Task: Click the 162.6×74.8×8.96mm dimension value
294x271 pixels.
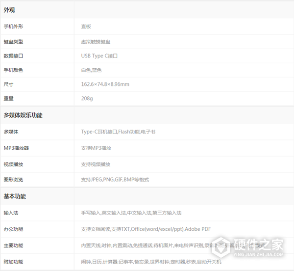Action: coord(105,84)
